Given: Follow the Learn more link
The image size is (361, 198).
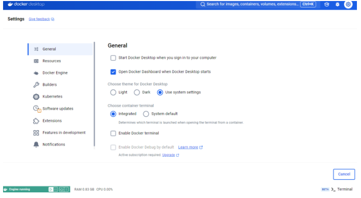Looking at the screenshot, I should click(x=188, y=147).
